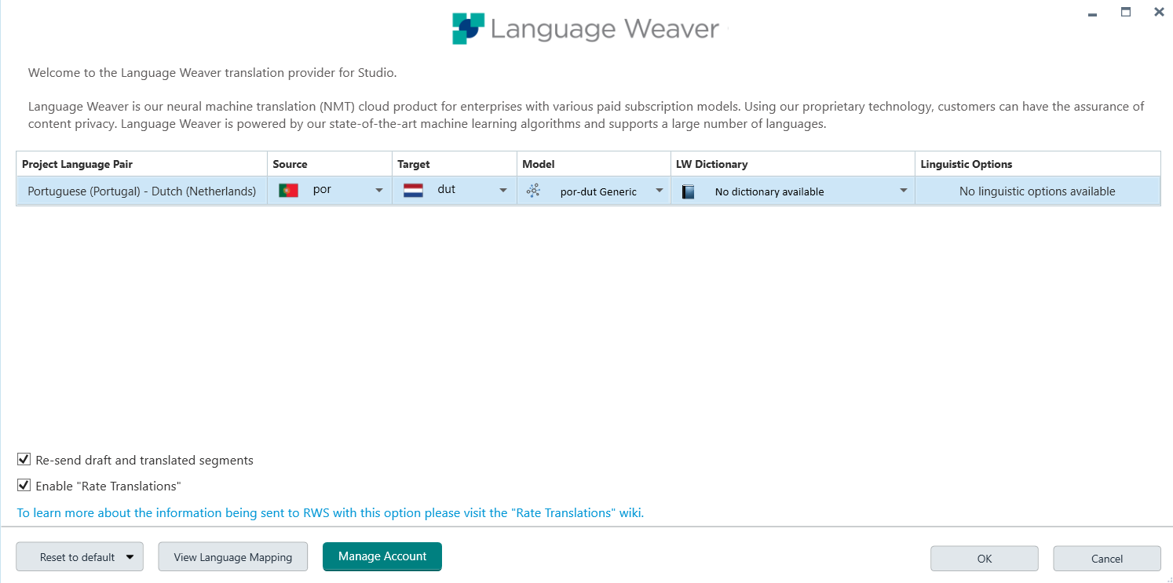Toggle Enable "Rate Translations" checkbox

pyautogui.click(x=24, y=485)
